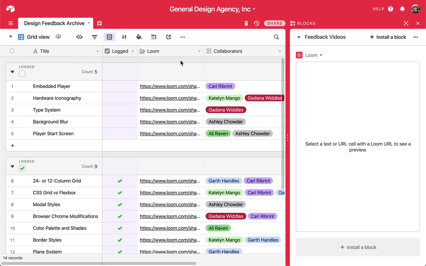Image resolution: width=426 pixels, height=266 pixels.
Task: Open Loom link for Type System
Action: (x=170, y=110)
